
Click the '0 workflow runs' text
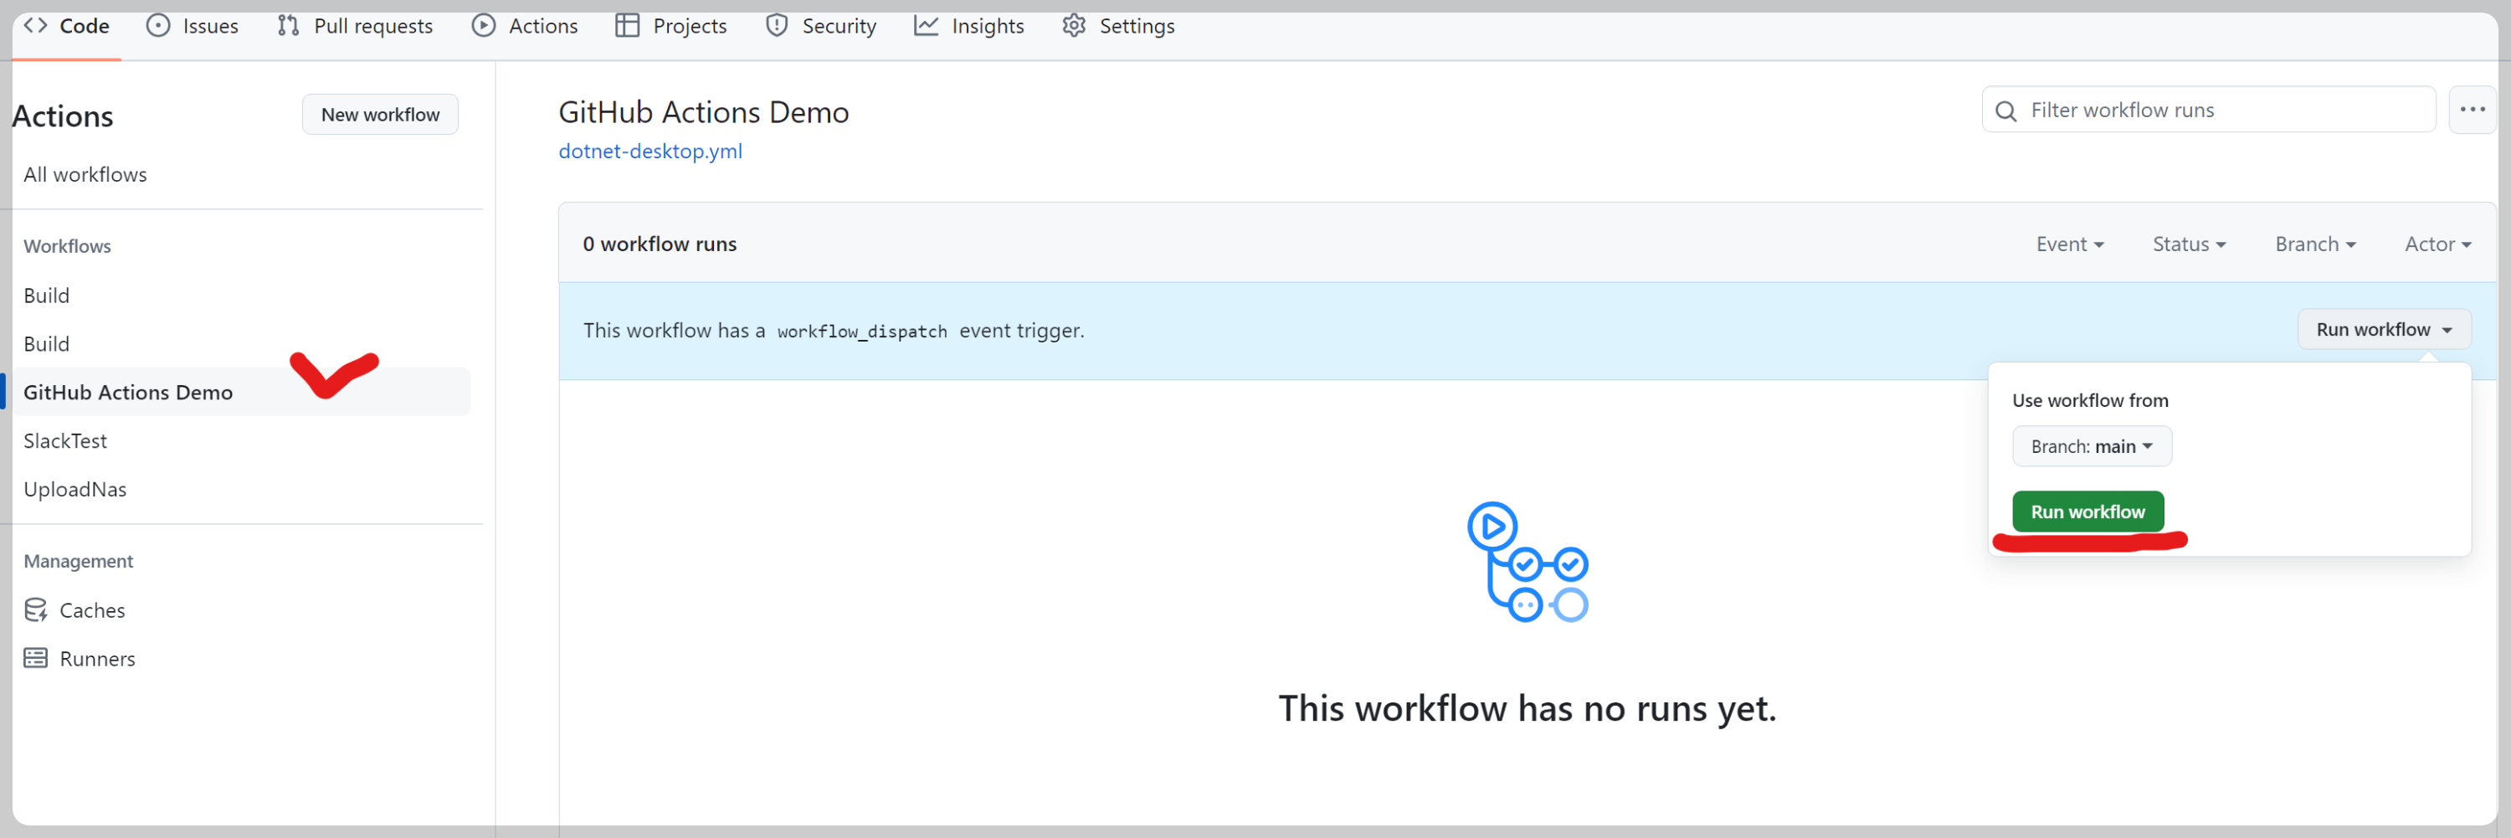click(660, 244)
